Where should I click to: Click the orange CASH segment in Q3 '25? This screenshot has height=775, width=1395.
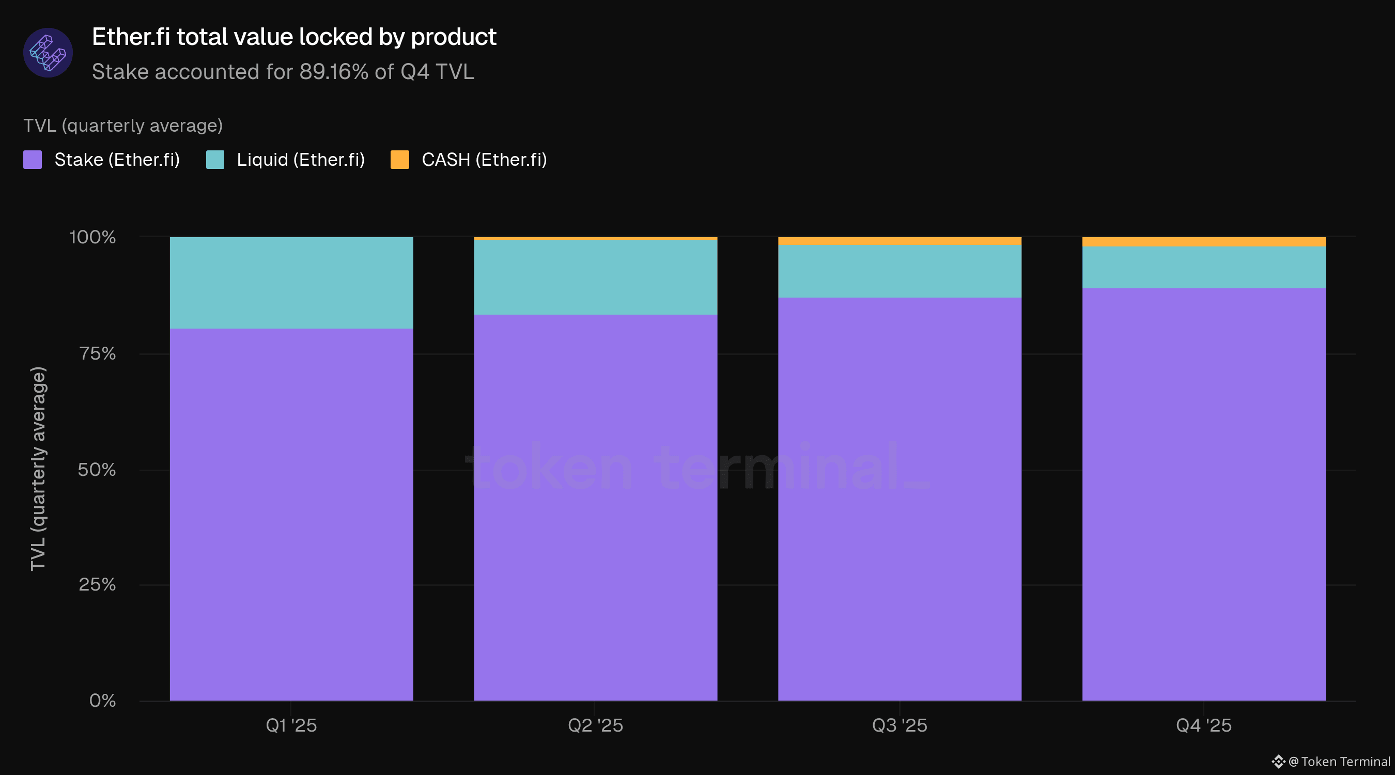(x=900, y=241)
